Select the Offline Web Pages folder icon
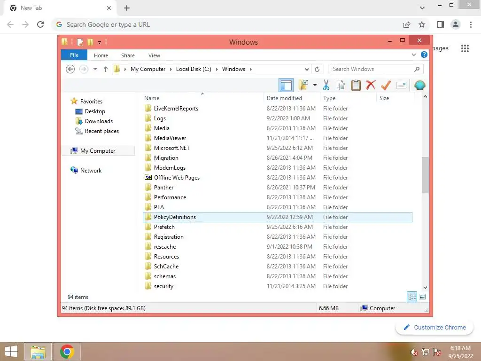This screenshot has width=481, height=361. pos(148,177)
